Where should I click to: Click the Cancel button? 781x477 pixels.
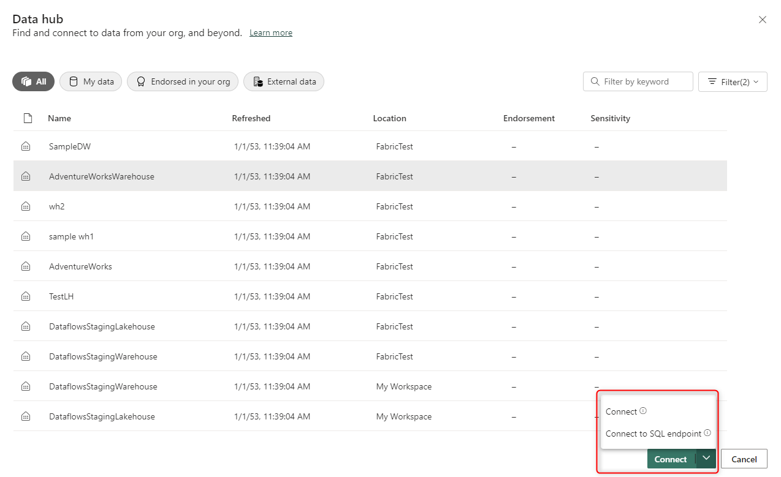744,459
